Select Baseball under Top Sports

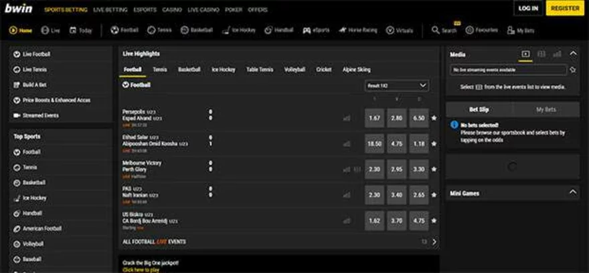[x=61, y=259]
